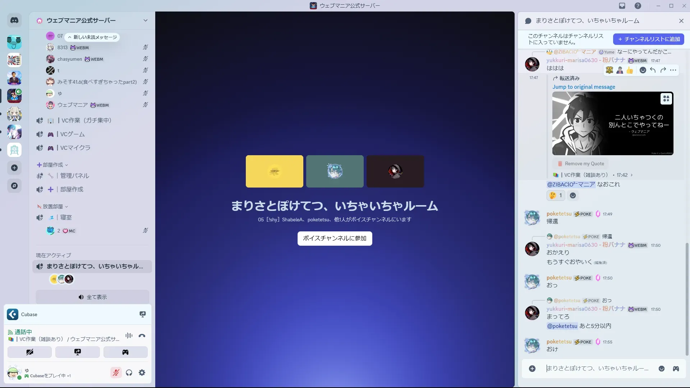Open the server name dropdown menu
Screen dimensions: 690x388
click(x=145, y=20)
